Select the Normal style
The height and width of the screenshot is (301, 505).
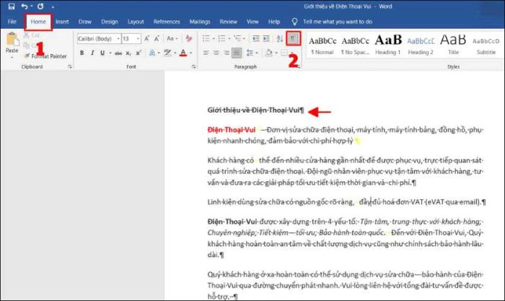pyautogui.click(x=322, y=45)
